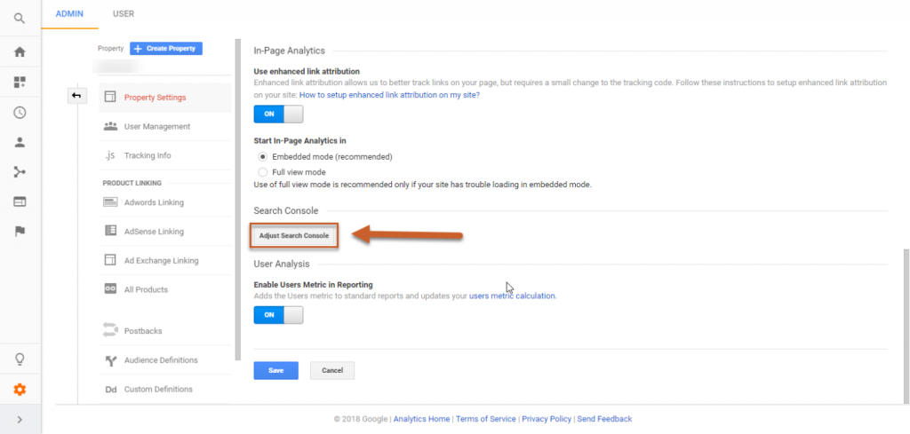Open AdSense Linking menu item
The height and width of the screenshot is (434, 910).
tap(154, 231)
